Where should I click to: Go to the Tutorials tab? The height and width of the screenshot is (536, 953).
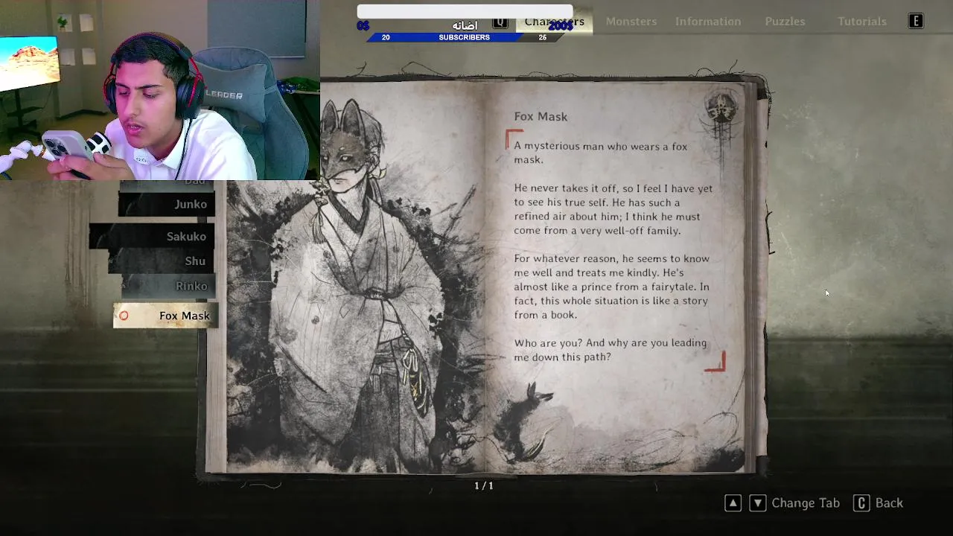[x=862, y=22]
